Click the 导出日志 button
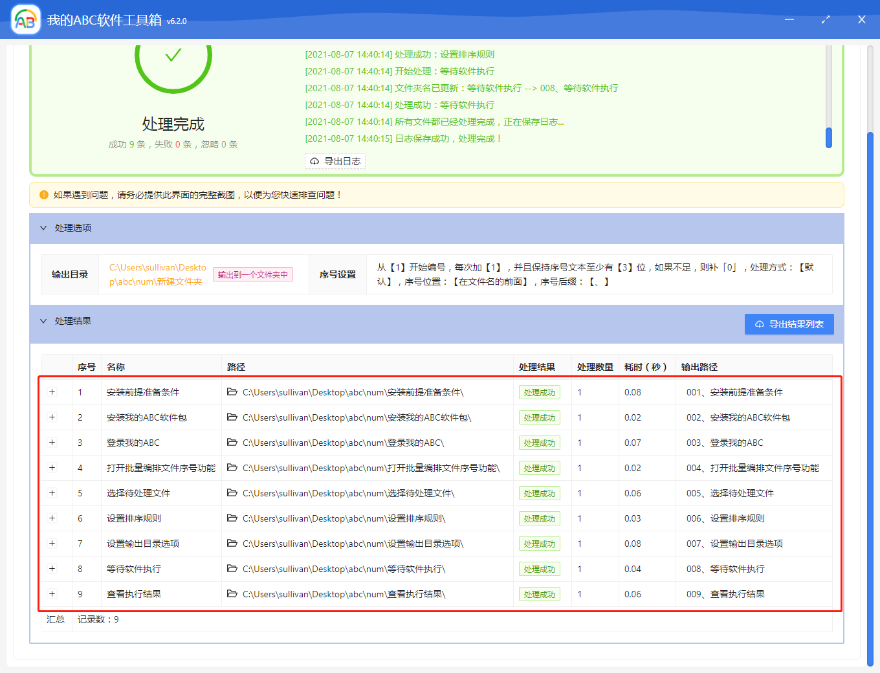This screenshot has height=673, width=880. (335, 160)
